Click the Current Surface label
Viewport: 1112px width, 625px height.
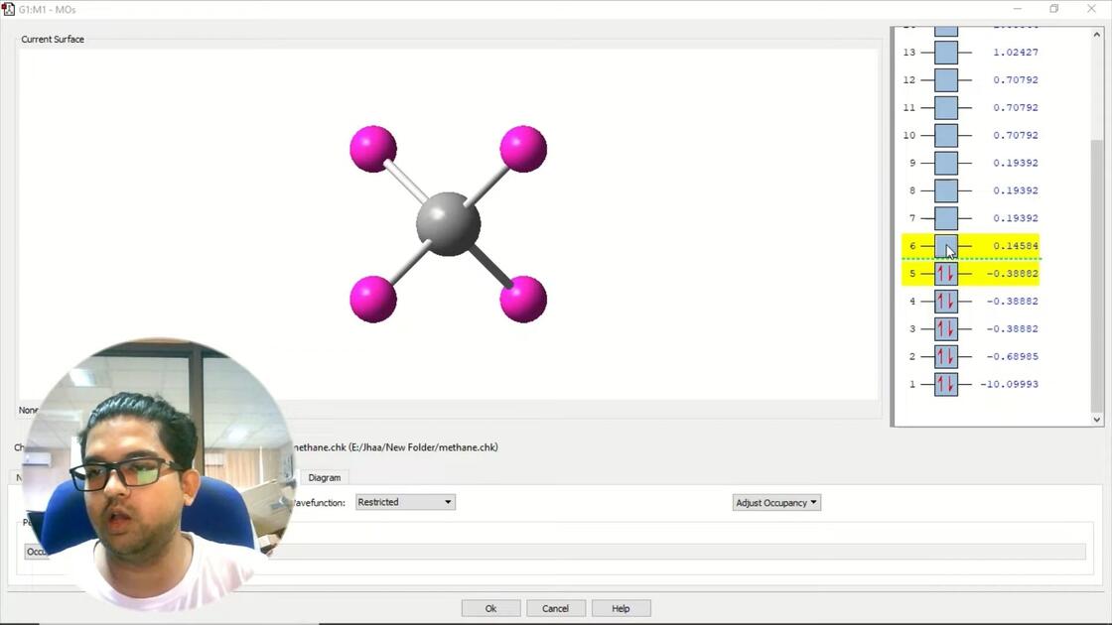[53, 39]
